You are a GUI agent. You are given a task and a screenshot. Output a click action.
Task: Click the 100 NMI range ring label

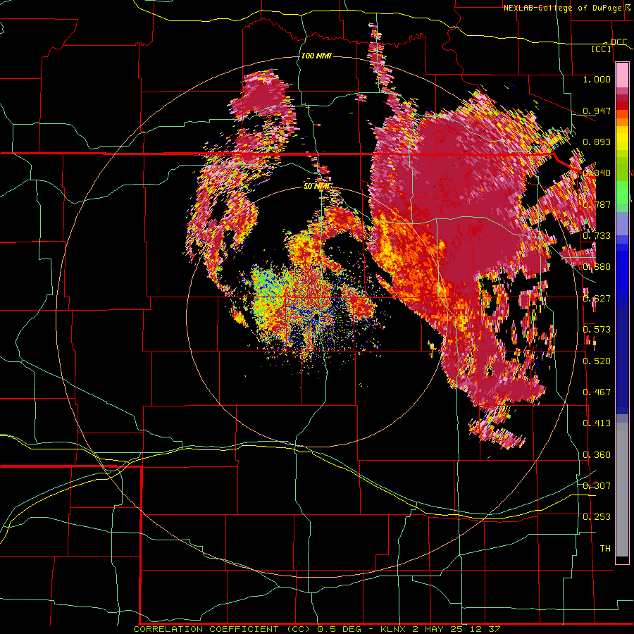click(316, 56)
